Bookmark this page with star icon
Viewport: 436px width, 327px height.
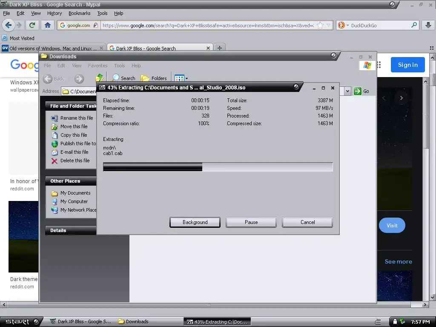pos(320,25)
